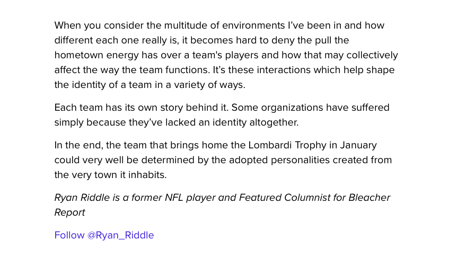Click the word "Bleacher" in the italic byline
The width and height of the screenshot is (475, 266).
coord(369,198)
